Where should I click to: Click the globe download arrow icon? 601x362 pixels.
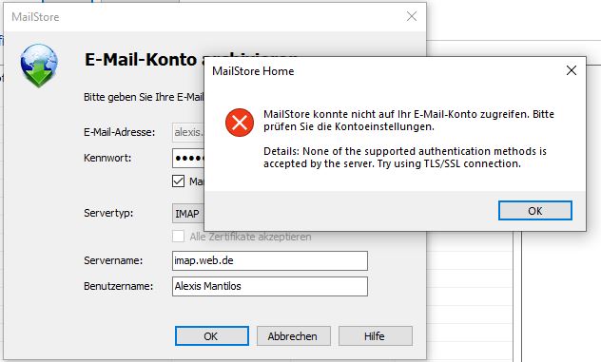click(x=39, y=66)
